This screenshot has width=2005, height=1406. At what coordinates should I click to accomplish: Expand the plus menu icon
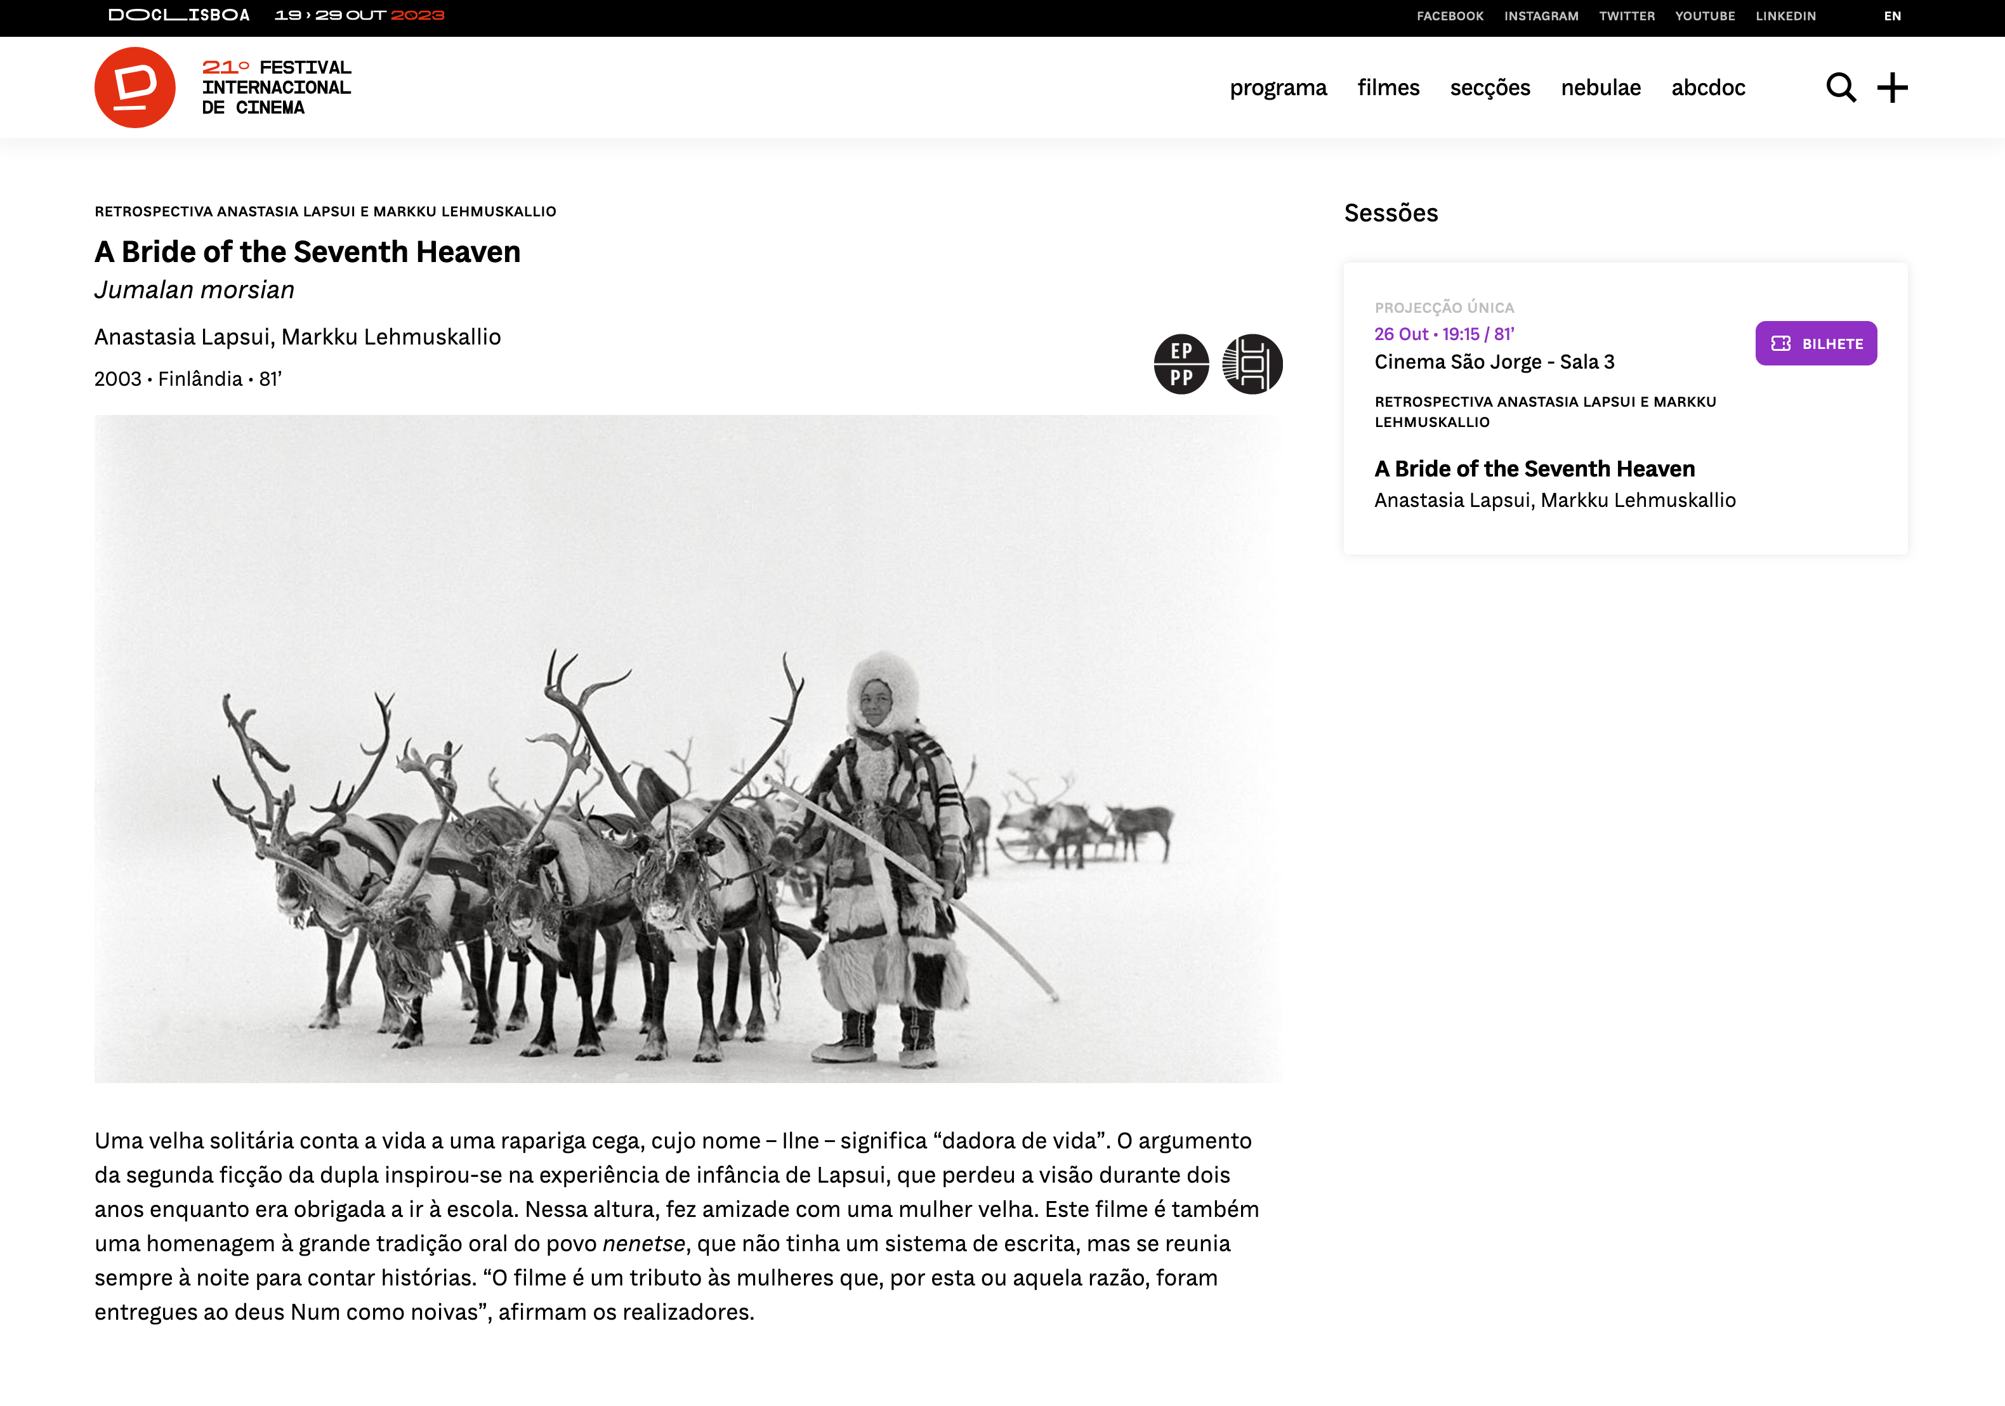pyautogui.click(x=1892, y=88)
